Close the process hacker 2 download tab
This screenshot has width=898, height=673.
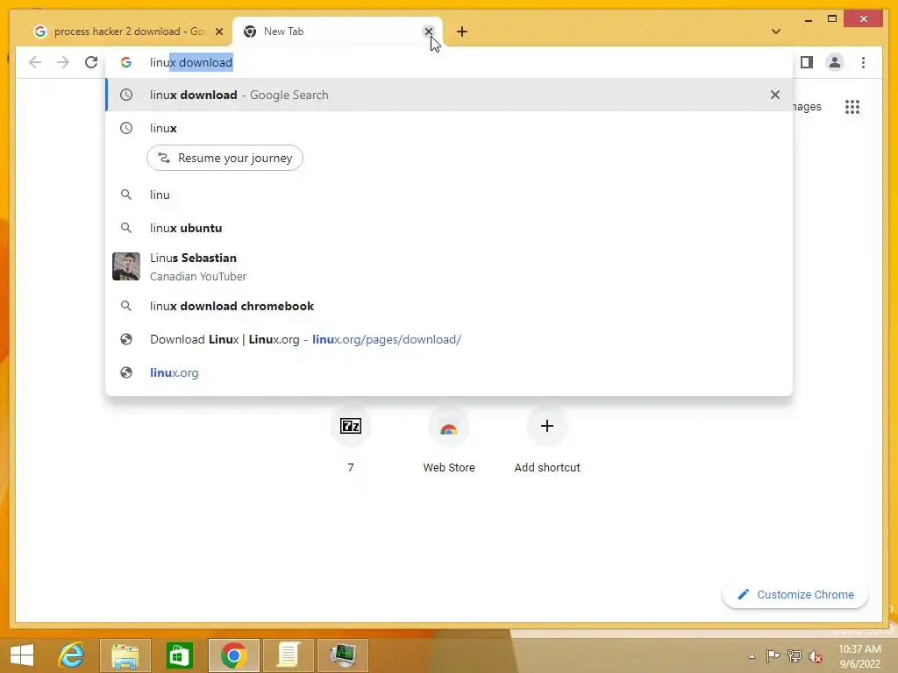pos(218,32)
